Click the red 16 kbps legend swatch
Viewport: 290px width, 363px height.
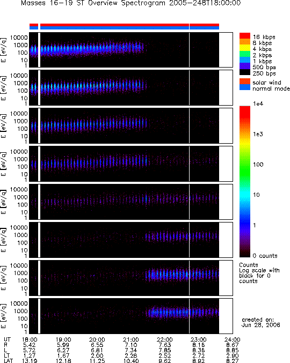[x=245, y=35]
